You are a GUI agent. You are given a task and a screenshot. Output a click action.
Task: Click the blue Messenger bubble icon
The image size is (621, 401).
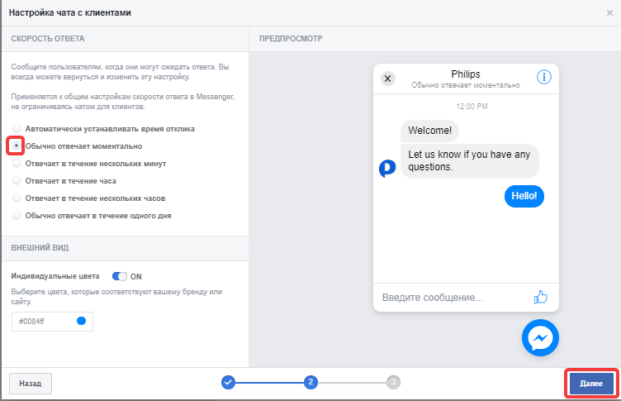pyautogui.click(x=540, y=338)
